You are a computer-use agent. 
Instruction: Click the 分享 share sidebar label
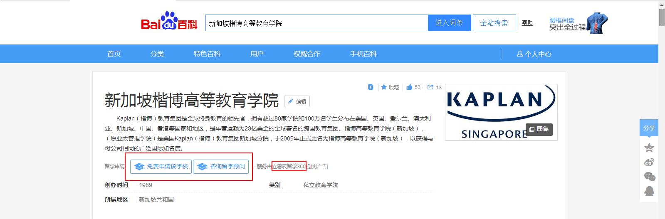coord(649,128)
